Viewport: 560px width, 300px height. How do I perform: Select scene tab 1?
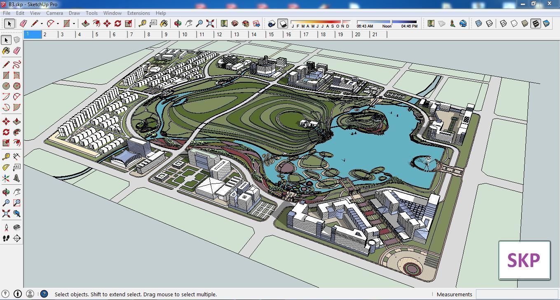point(33,35)
